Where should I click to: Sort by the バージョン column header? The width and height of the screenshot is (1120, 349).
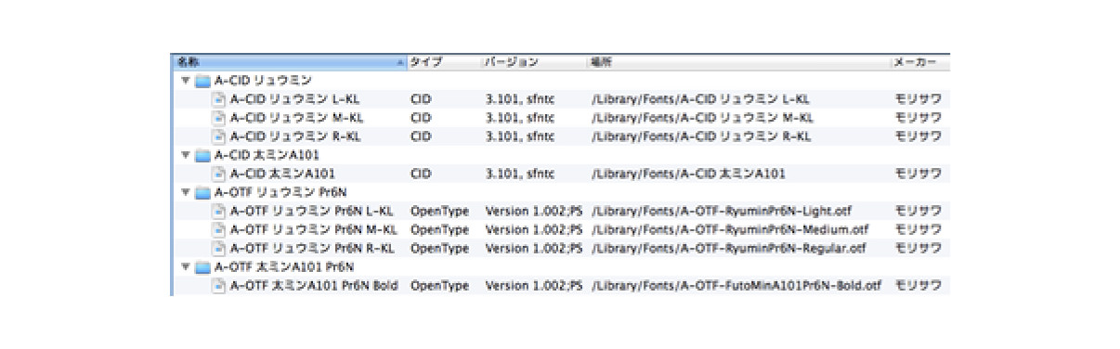(533, 61)
